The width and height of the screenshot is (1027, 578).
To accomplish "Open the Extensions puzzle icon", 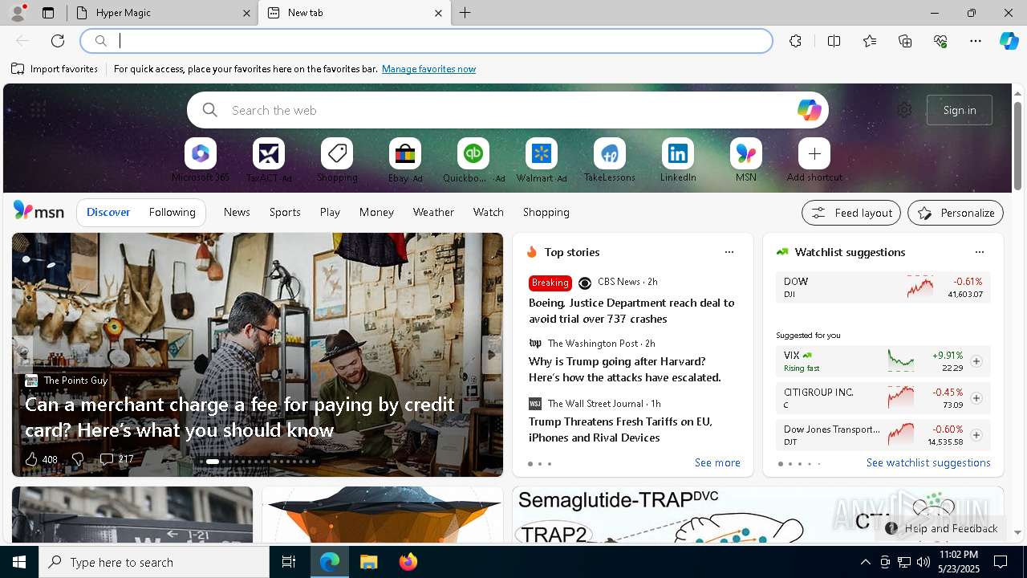I will tap(795, 41).
